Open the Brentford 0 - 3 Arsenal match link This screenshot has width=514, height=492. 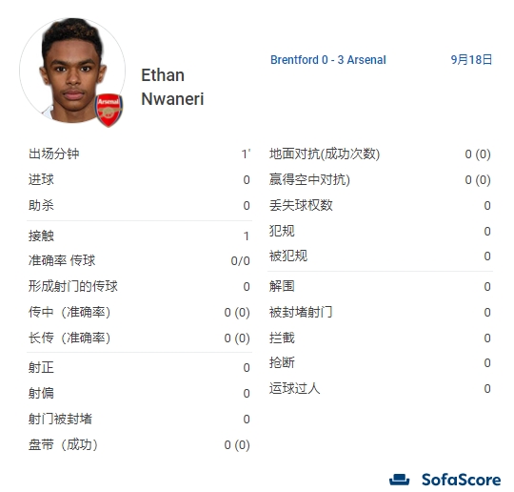click(328, 60)
